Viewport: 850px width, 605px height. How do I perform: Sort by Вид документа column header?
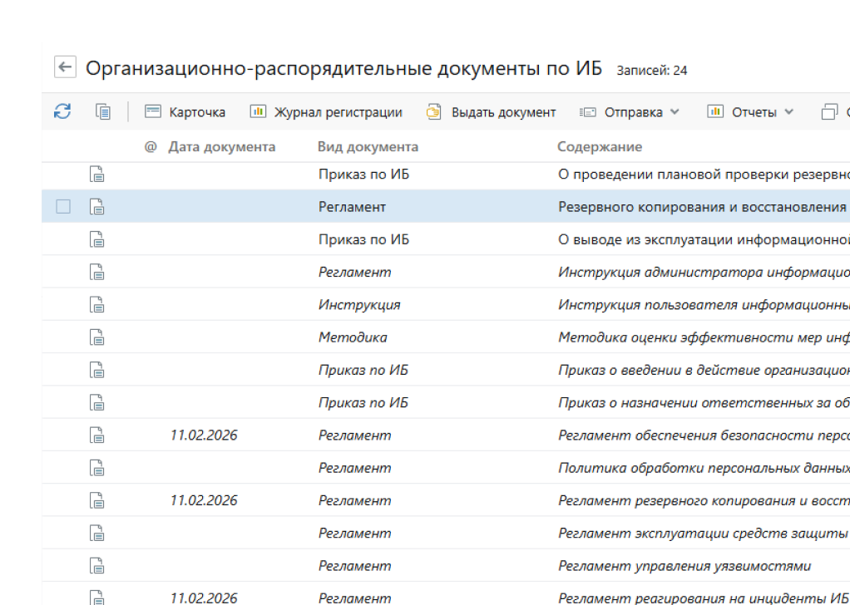pyautogui.click(x=368, y=147)
